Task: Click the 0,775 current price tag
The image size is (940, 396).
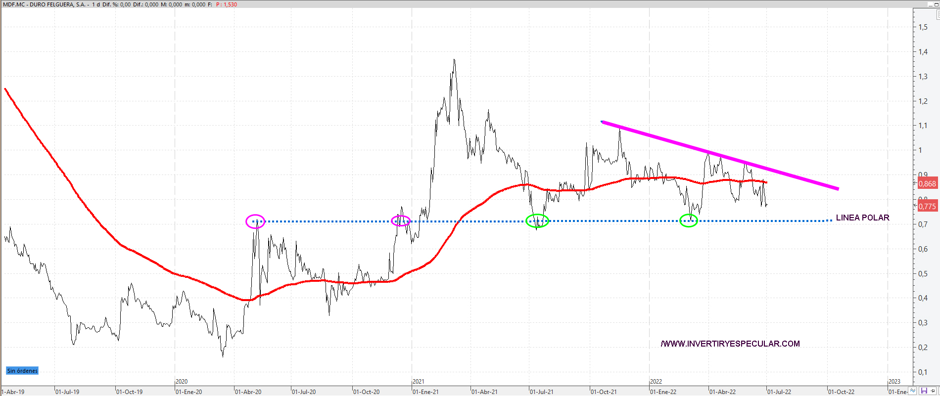Action: (x=927, y=206)
